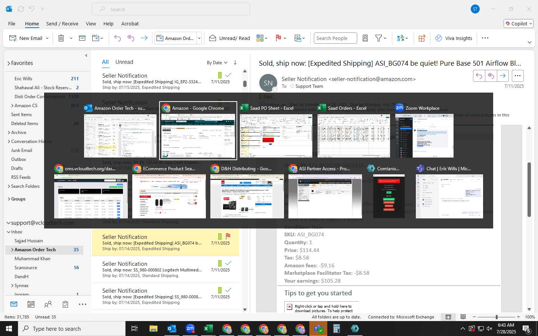Open the Move to folder icon
The height and width of the screenshot is (336, 538).
(95, 38)
